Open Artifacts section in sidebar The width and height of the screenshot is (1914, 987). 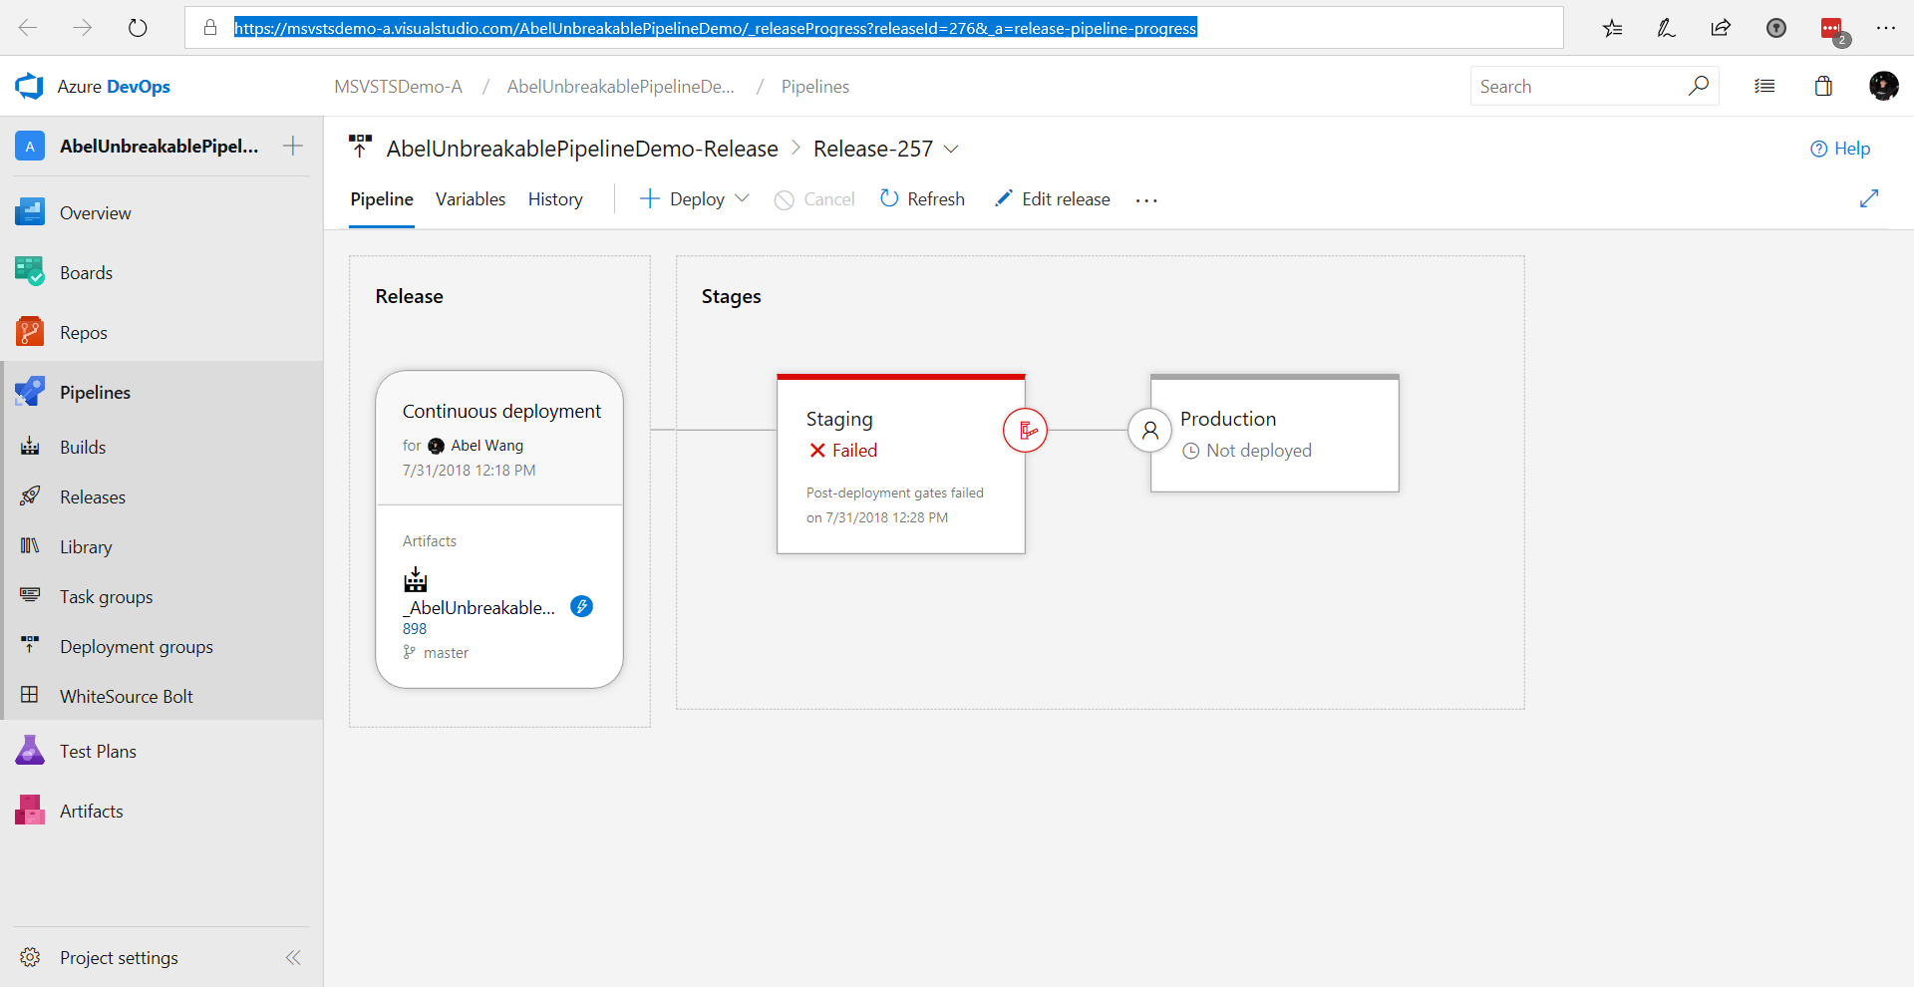click(91, 812)
